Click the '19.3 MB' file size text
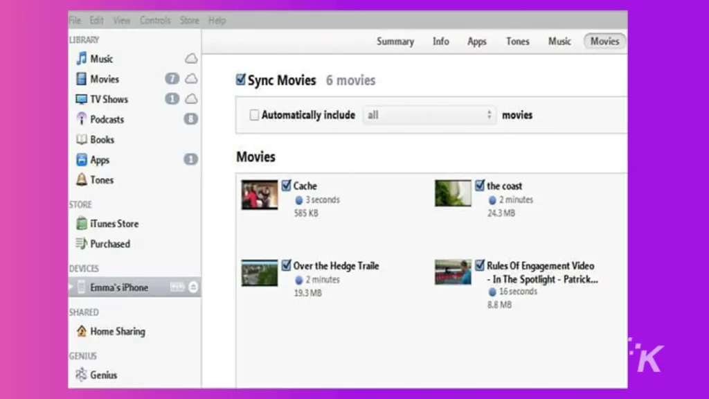Screen dimensions: 709x399 pos(308,293)
